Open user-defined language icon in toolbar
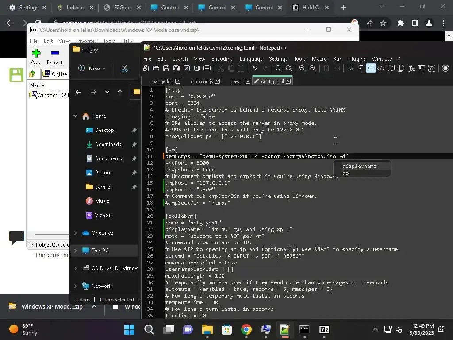The width and height of the screenshot is (453, 340). pyautogui.click(x=381, y=68)
